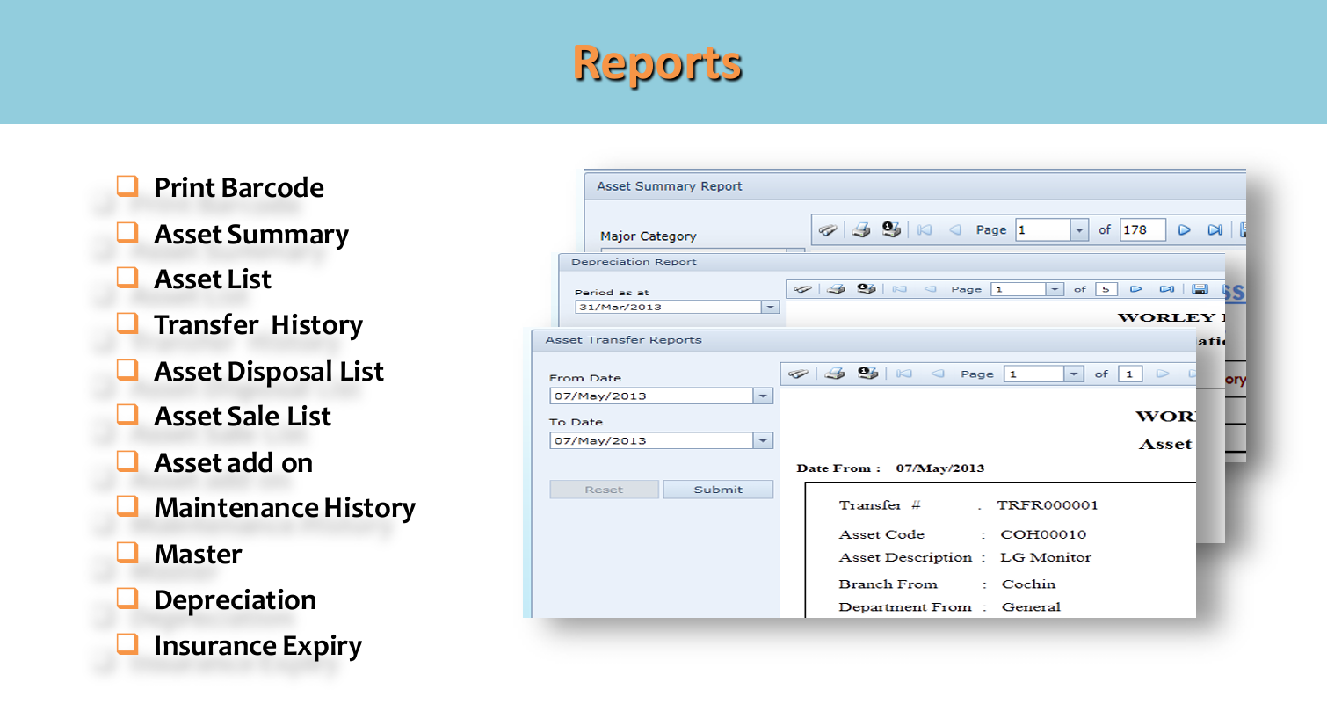The width and height of the screenshot is (1327, 704).
Task: Click the printer icon in Depreciation Report toolbar
Action: 836,289
